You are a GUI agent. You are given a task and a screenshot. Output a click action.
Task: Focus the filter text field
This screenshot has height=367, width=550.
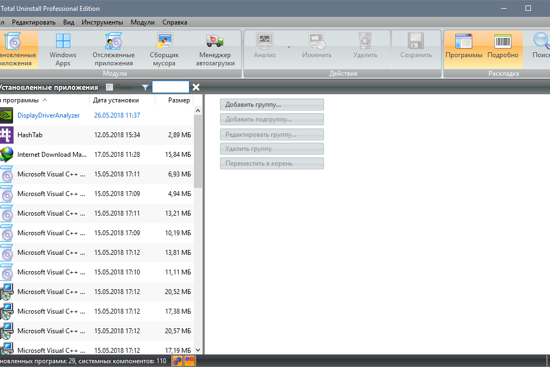pos(170,87)
